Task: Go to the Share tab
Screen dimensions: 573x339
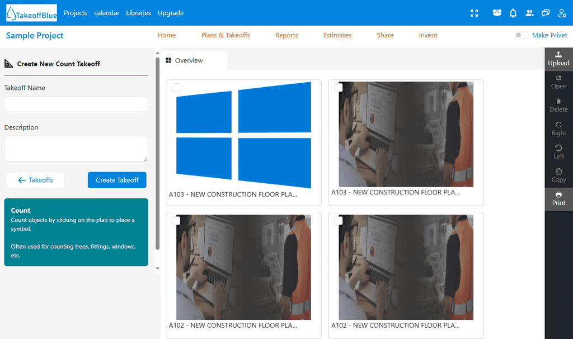Action: click(x=385, y=35)
